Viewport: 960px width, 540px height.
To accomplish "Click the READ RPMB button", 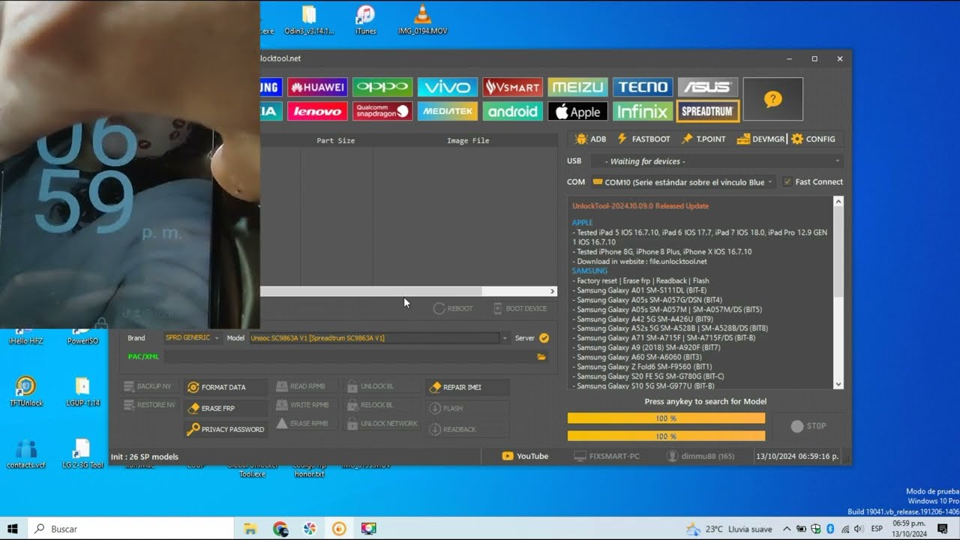I will coord(302,386).
